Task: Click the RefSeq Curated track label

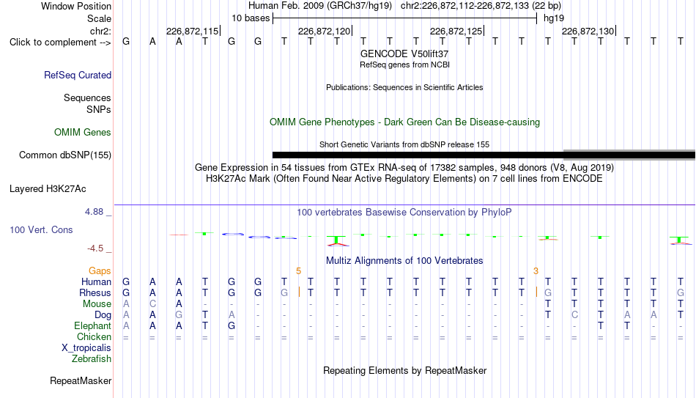Action: (77, 75)
